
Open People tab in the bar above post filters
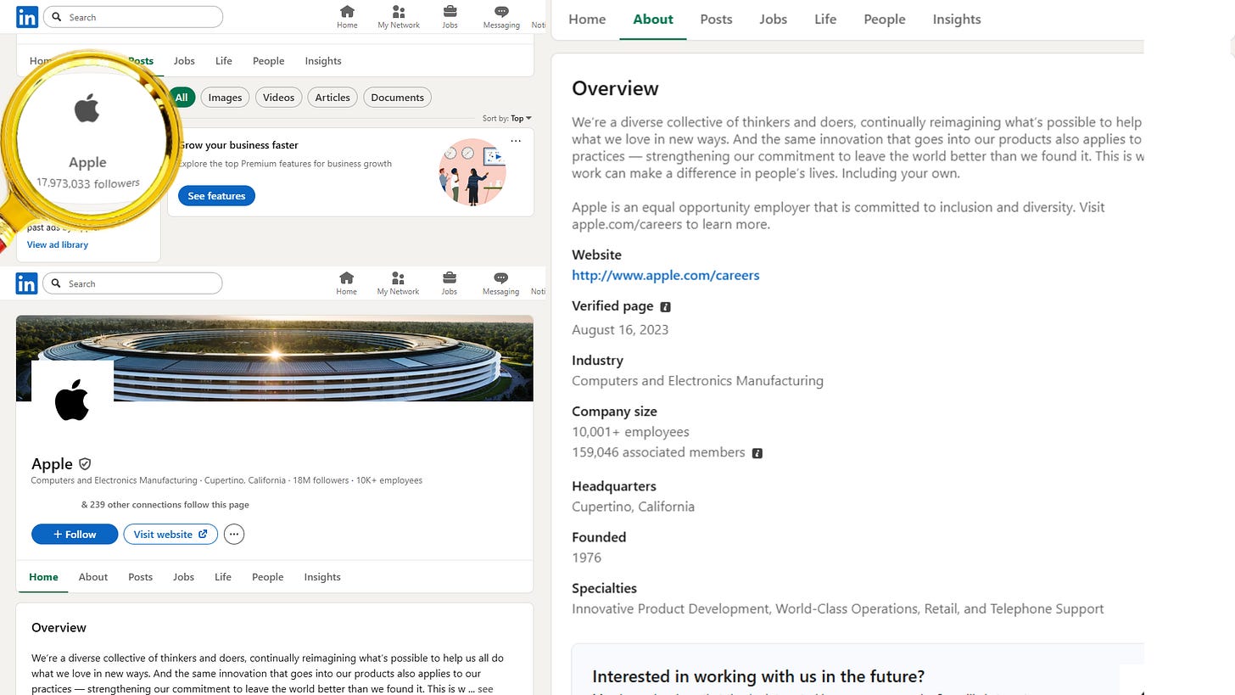pos(268,61)
